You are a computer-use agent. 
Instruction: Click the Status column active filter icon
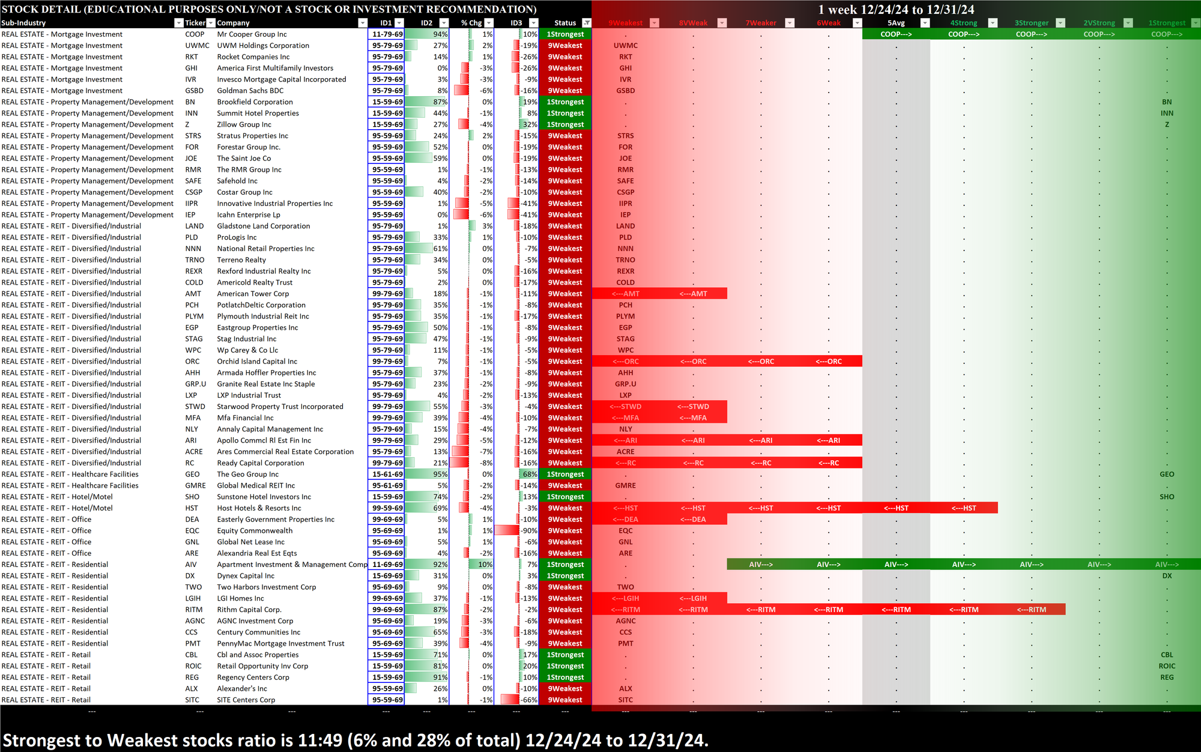pyautogui.click(x=587, y=23)
